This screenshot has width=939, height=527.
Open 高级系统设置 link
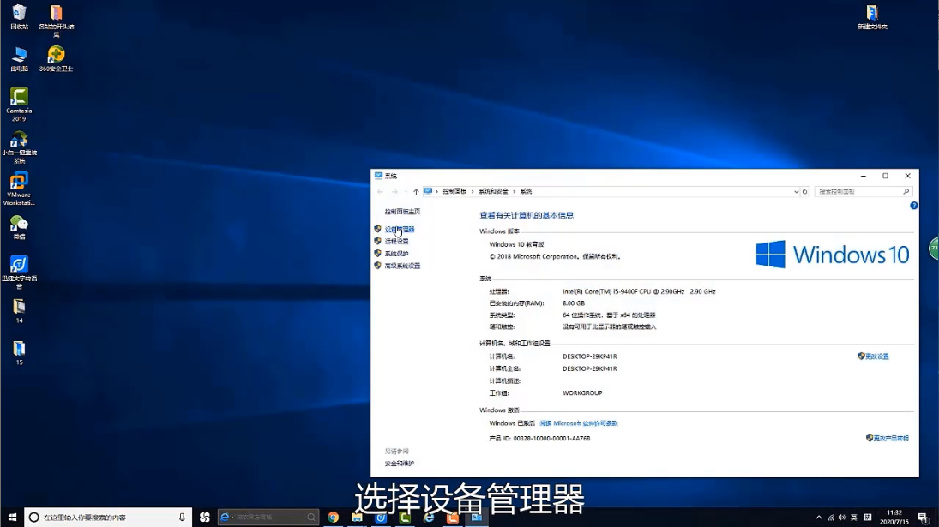[402, 266]
